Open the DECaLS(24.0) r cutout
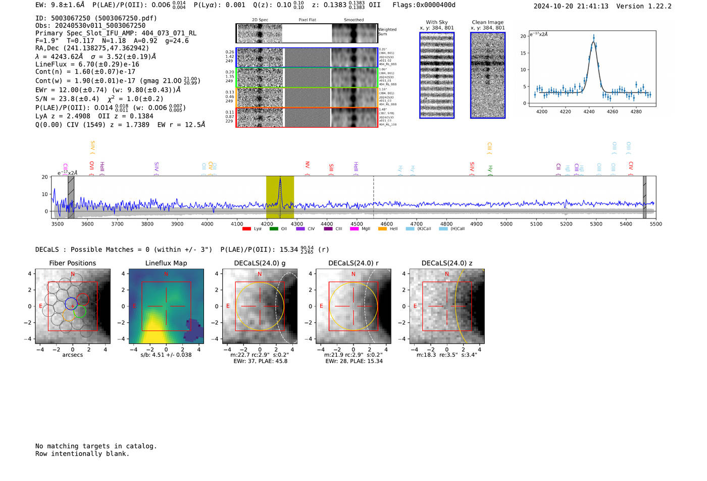Viewport: 707px width, 481px height. [x=353, y=306]
